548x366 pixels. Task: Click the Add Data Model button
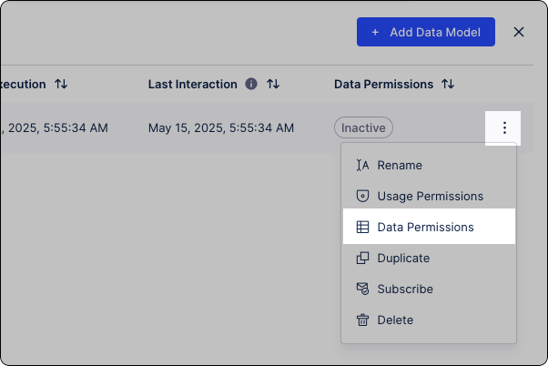426,32
